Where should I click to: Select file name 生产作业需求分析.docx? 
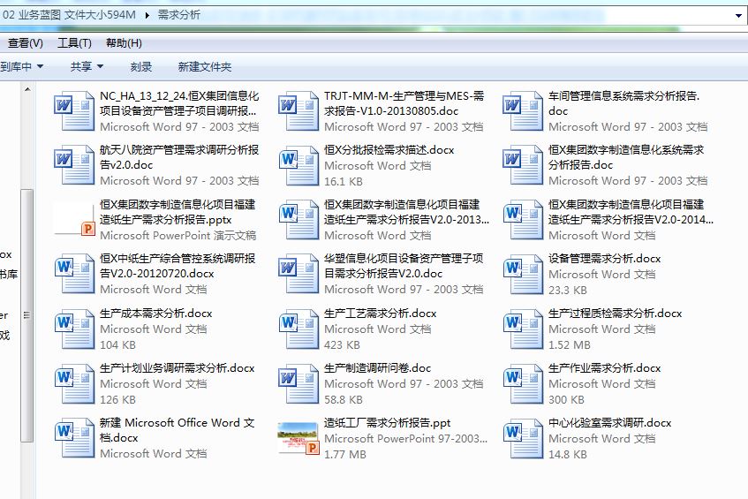point(604,368)
